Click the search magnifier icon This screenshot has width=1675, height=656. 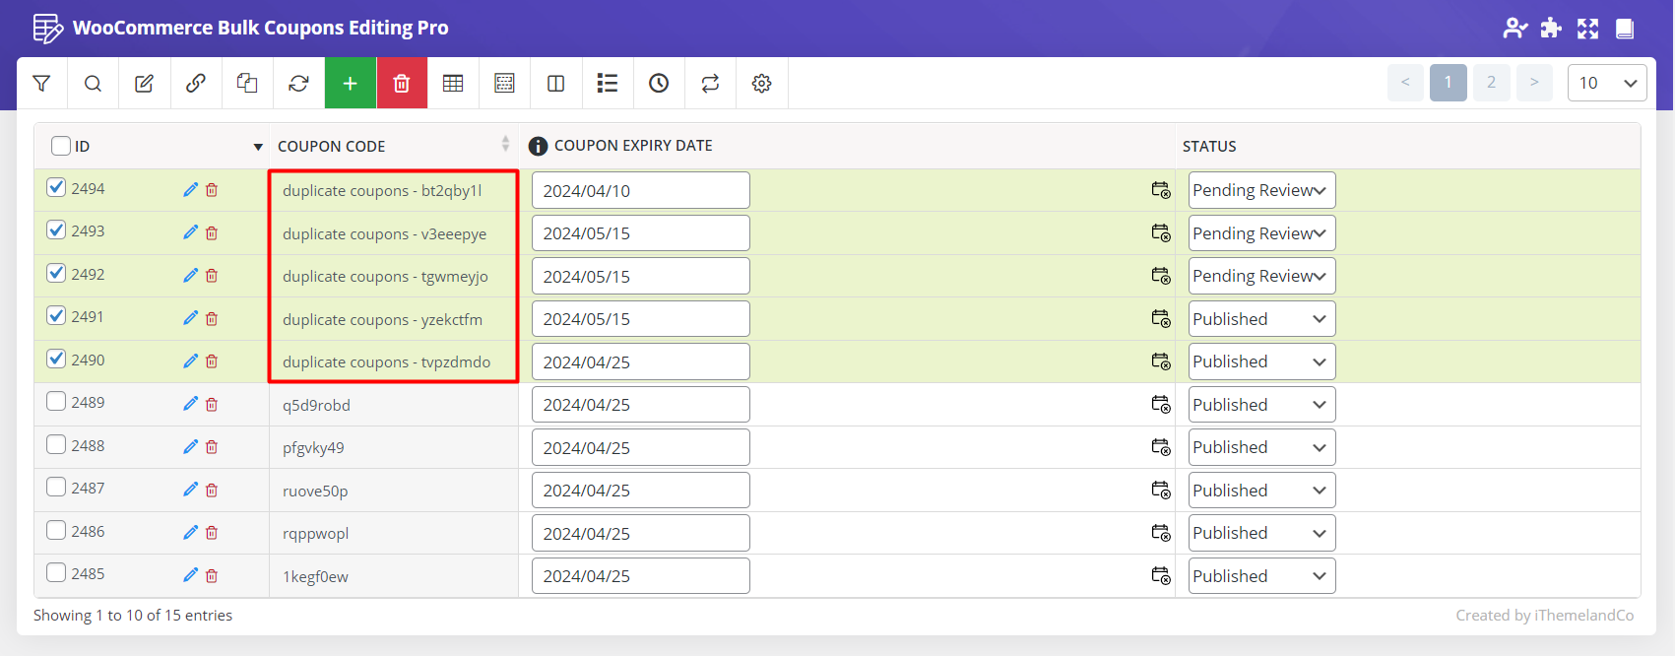pyautogui.click(x=93, y=84)
